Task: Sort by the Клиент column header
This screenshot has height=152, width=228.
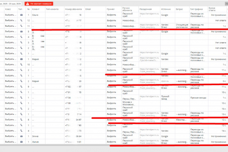Action: tap(36, 9)
